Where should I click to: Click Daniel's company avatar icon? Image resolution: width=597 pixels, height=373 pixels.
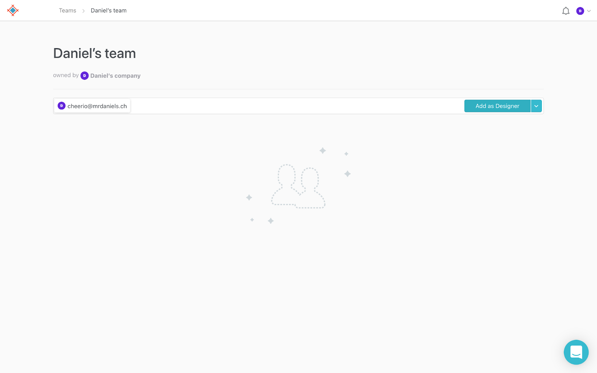click(85, 76)
